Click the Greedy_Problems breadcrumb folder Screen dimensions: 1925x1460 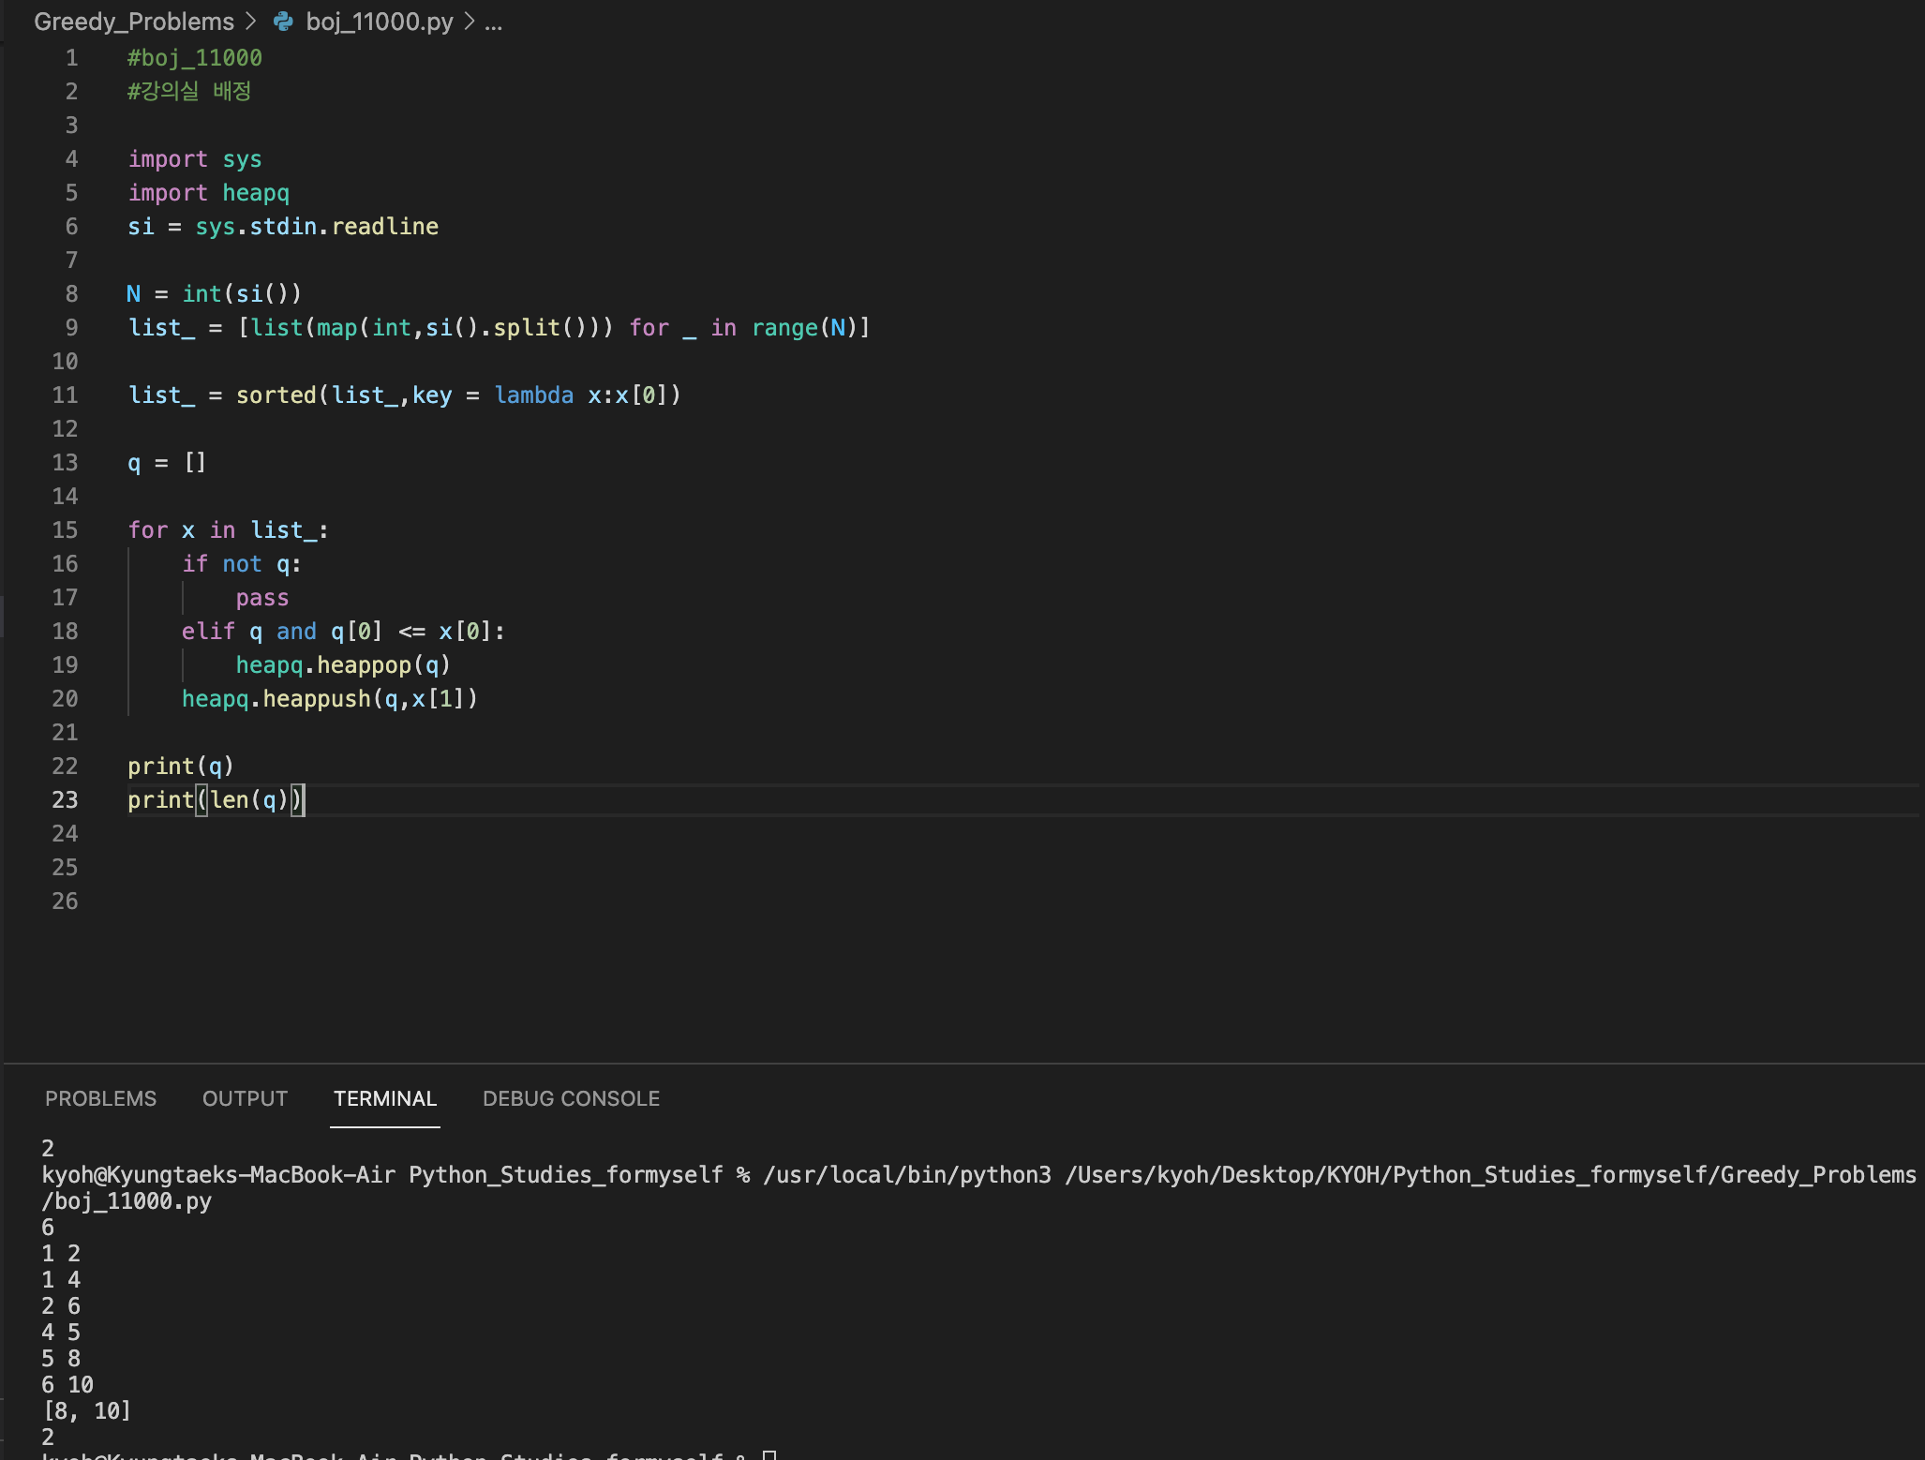134,22
